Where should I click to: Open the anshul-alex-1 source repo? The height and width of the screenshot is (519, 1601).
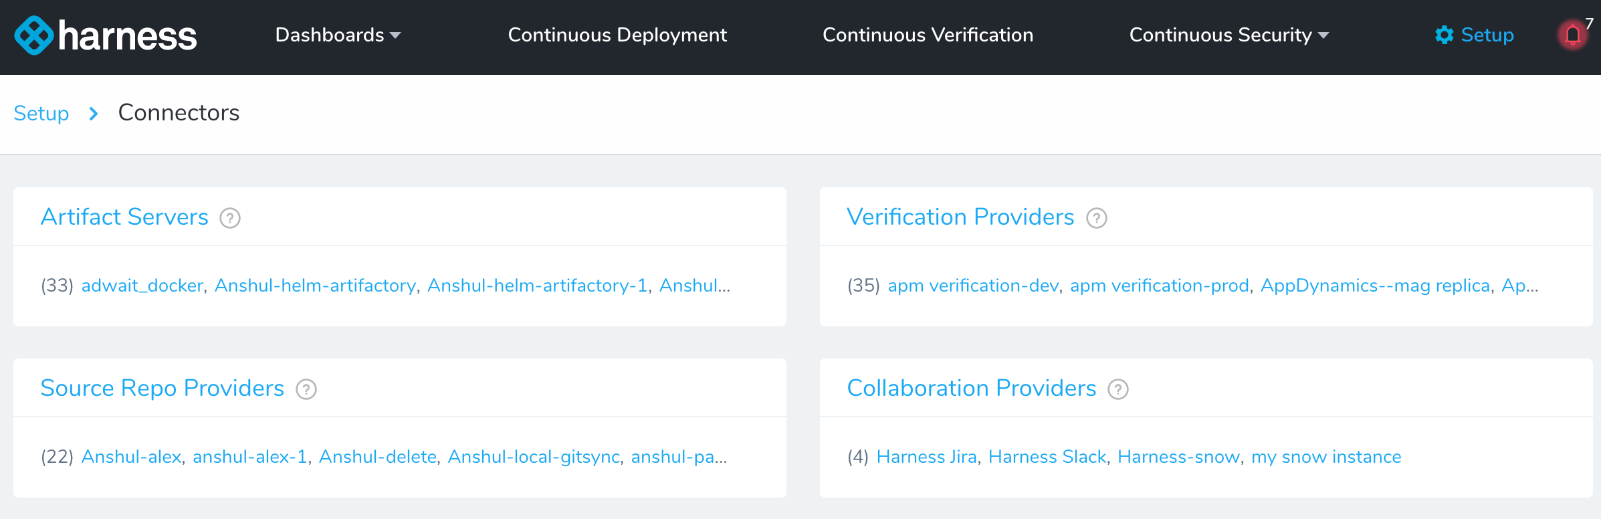250,457
